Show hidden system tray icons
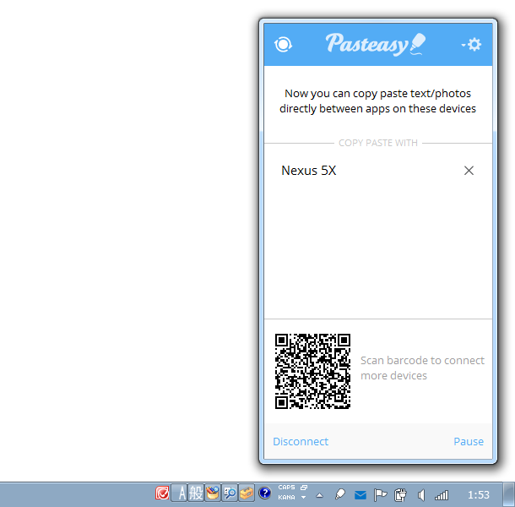 click(319, 495)
